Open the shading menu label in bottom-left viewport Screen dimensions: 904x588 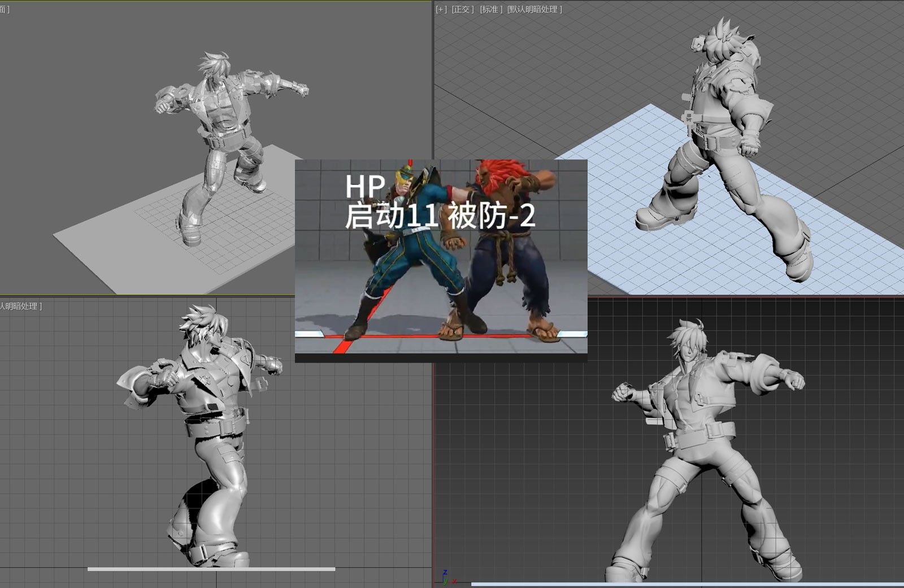(20, 306)
